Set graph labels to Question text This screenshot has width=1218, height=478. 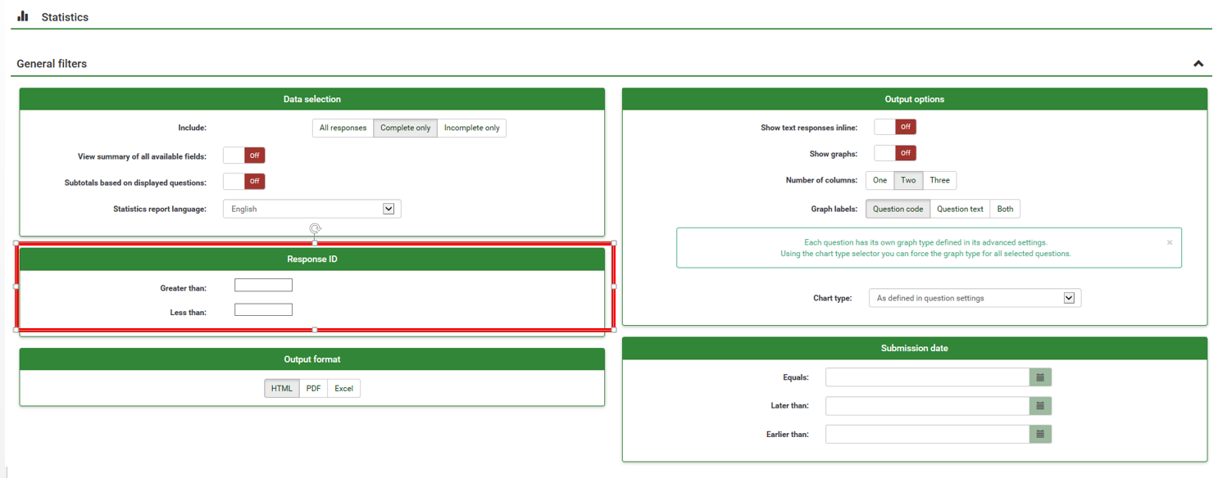[960, 209]
